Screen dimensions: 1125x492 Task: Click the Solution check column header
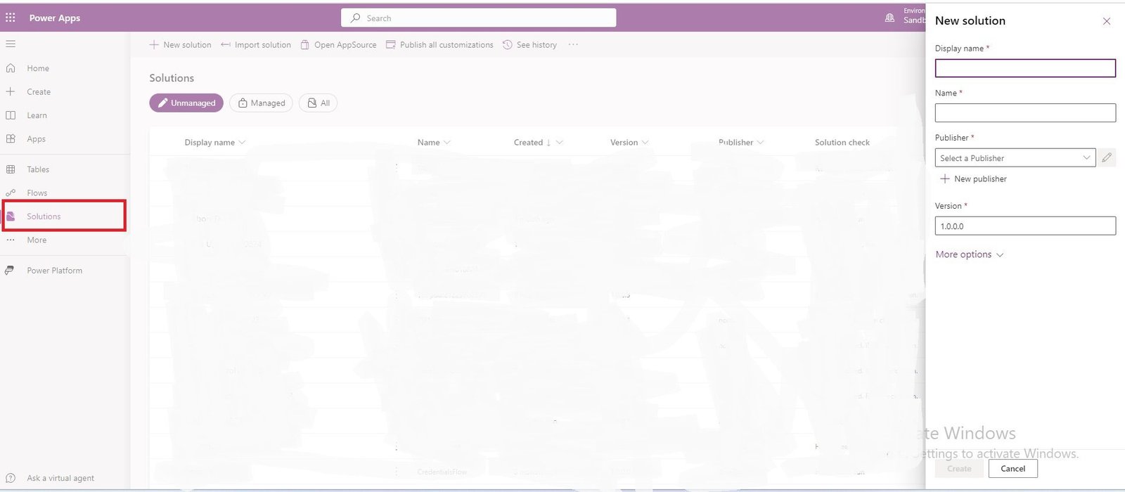point(842,142)
